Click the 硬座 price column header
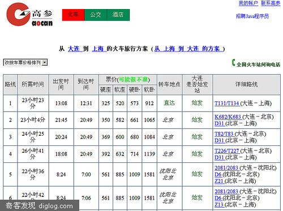 pos(106,90)
